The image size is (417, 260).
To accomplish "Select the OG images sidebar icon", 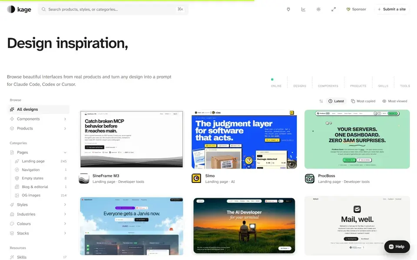I will (17, 195).
